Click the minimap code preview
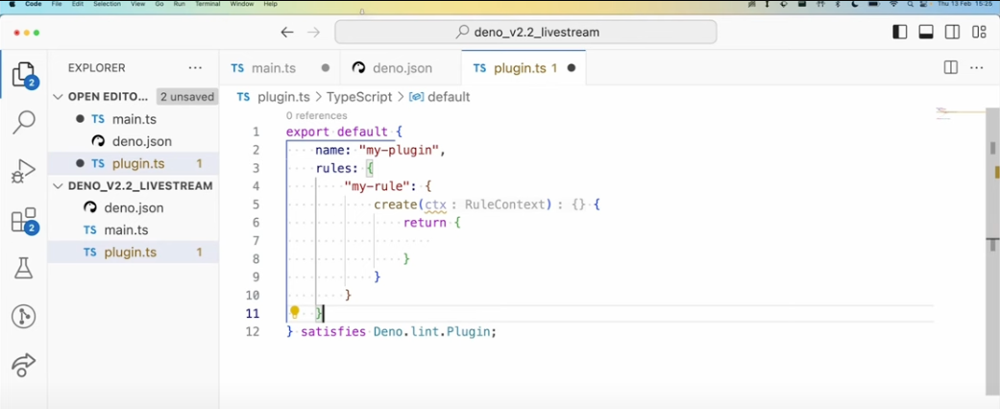The width and height of the screenshot is (1000, 409). pos(961,113)
